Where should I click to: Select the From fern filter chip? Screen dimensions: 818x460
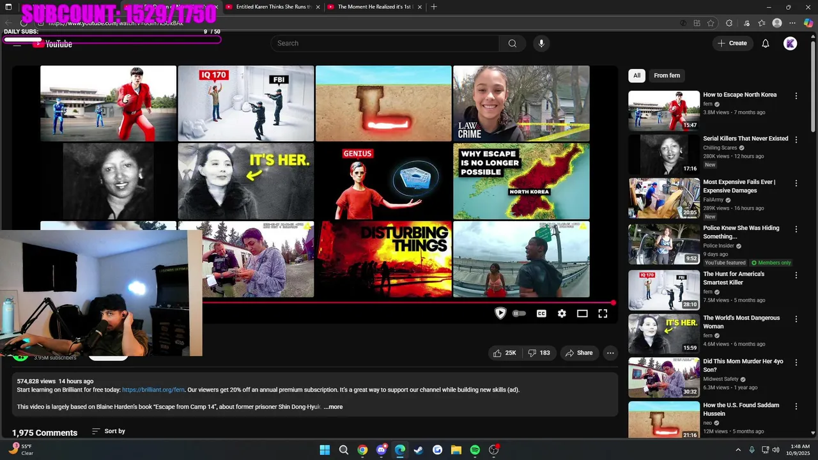tap(667, 75)
